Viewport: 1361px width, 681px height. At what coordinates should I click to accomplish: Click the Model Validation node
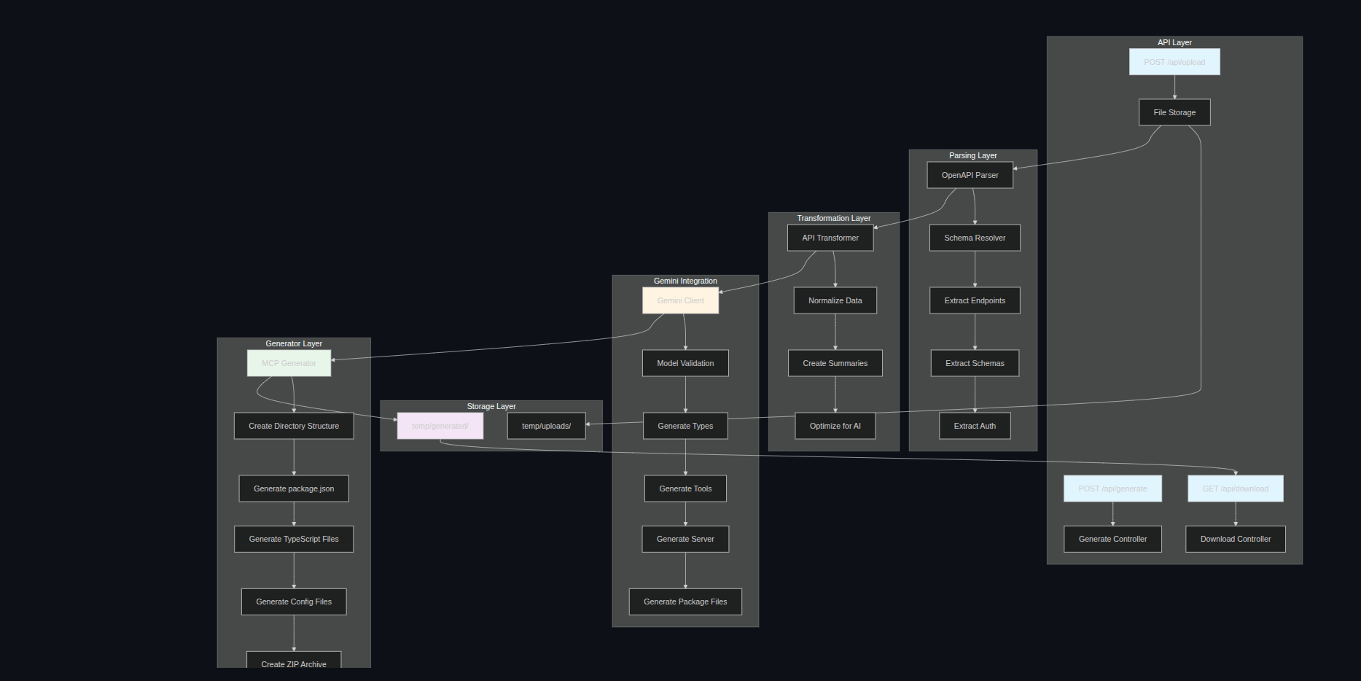click(685, 363)
